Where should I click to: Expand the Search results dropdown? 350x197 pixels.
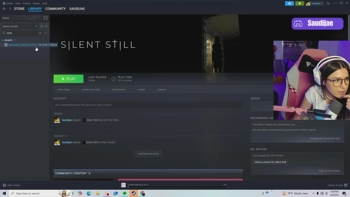pos(36,26)
